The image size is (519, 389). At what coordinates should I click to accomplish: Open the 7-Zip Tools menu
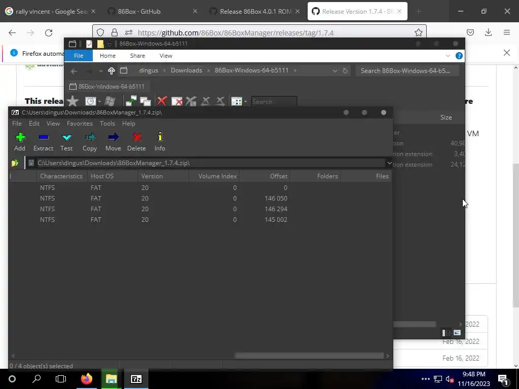(x=107, y=124)
